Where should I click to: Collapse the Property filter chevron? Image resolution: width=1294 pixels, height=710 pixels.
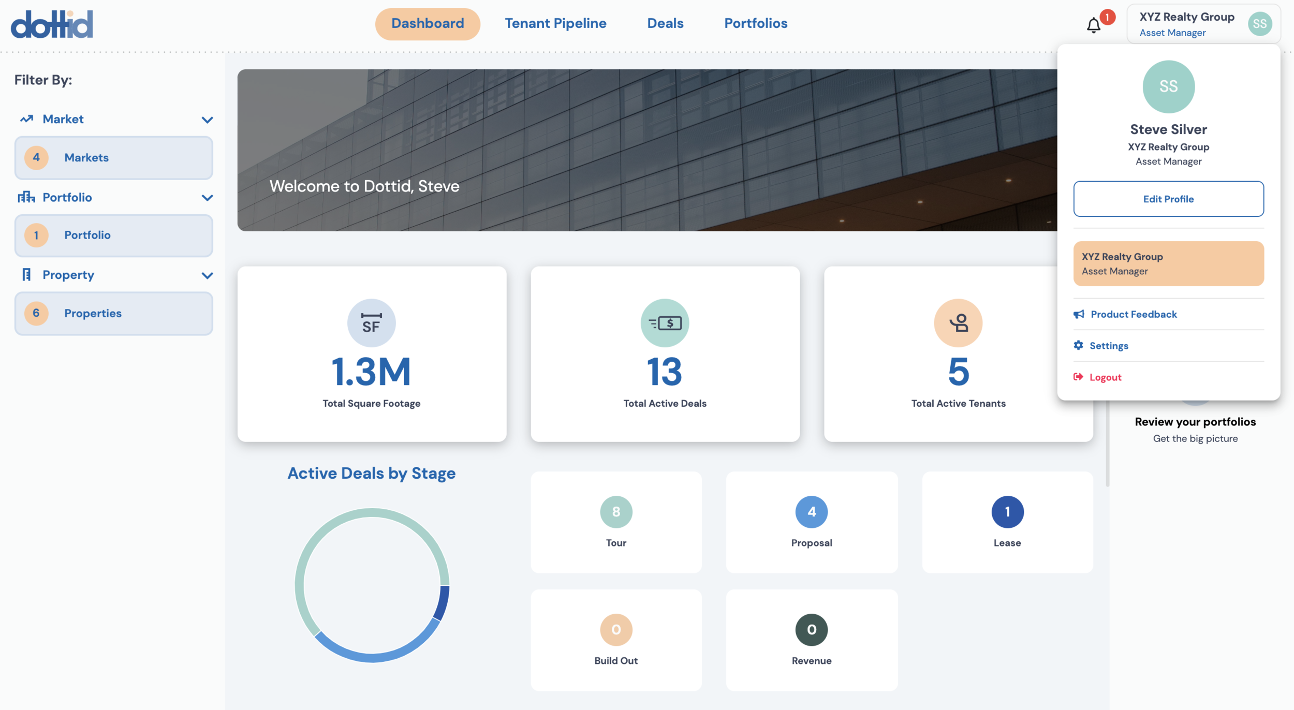click(207, 275)
